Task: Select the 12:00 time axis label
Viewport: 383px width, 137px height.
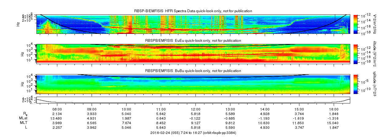Action: [x=196, y=109]
